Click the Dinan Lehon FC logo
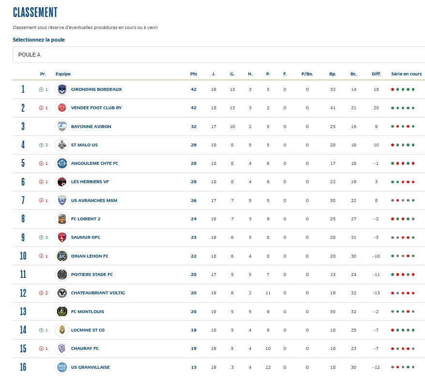The height and width of the screenshot is (376, 425). pyautogui.click(x=62, y=256)
